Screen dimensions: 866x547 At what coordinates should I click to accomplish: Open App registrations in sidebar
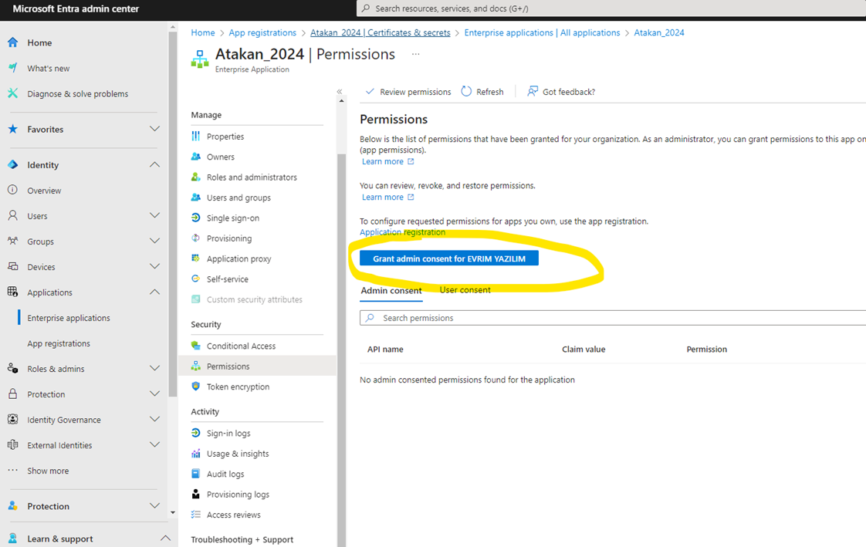pos(59,343)
